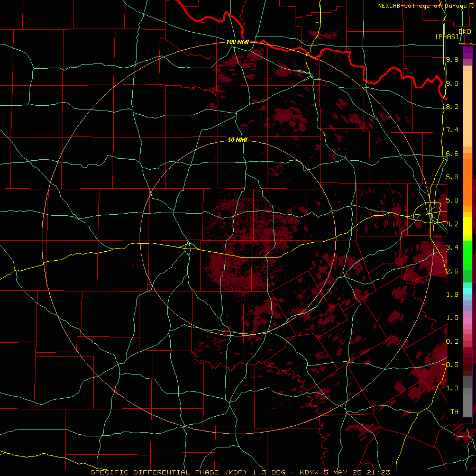This screenshot has height=476, width=476.
Task: Click the 50 NMI range ring label
Action: 237,140
